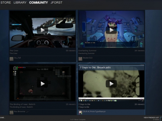The width and height of the screenshot is (162, 121).
Task: Open the STORE tab
Action: [x=5, y=3]
